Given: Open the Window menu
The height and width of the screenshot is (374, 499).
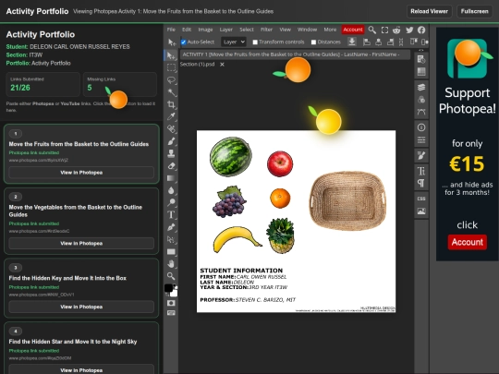Looking at the screenshot, I should 307,30.
